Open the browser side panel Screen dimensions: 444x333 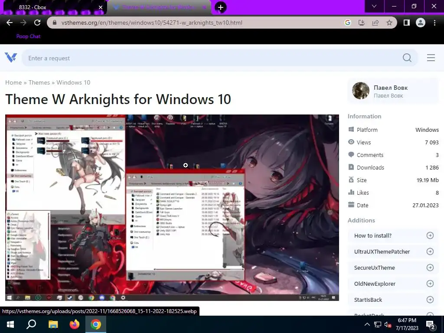[406, 23]
